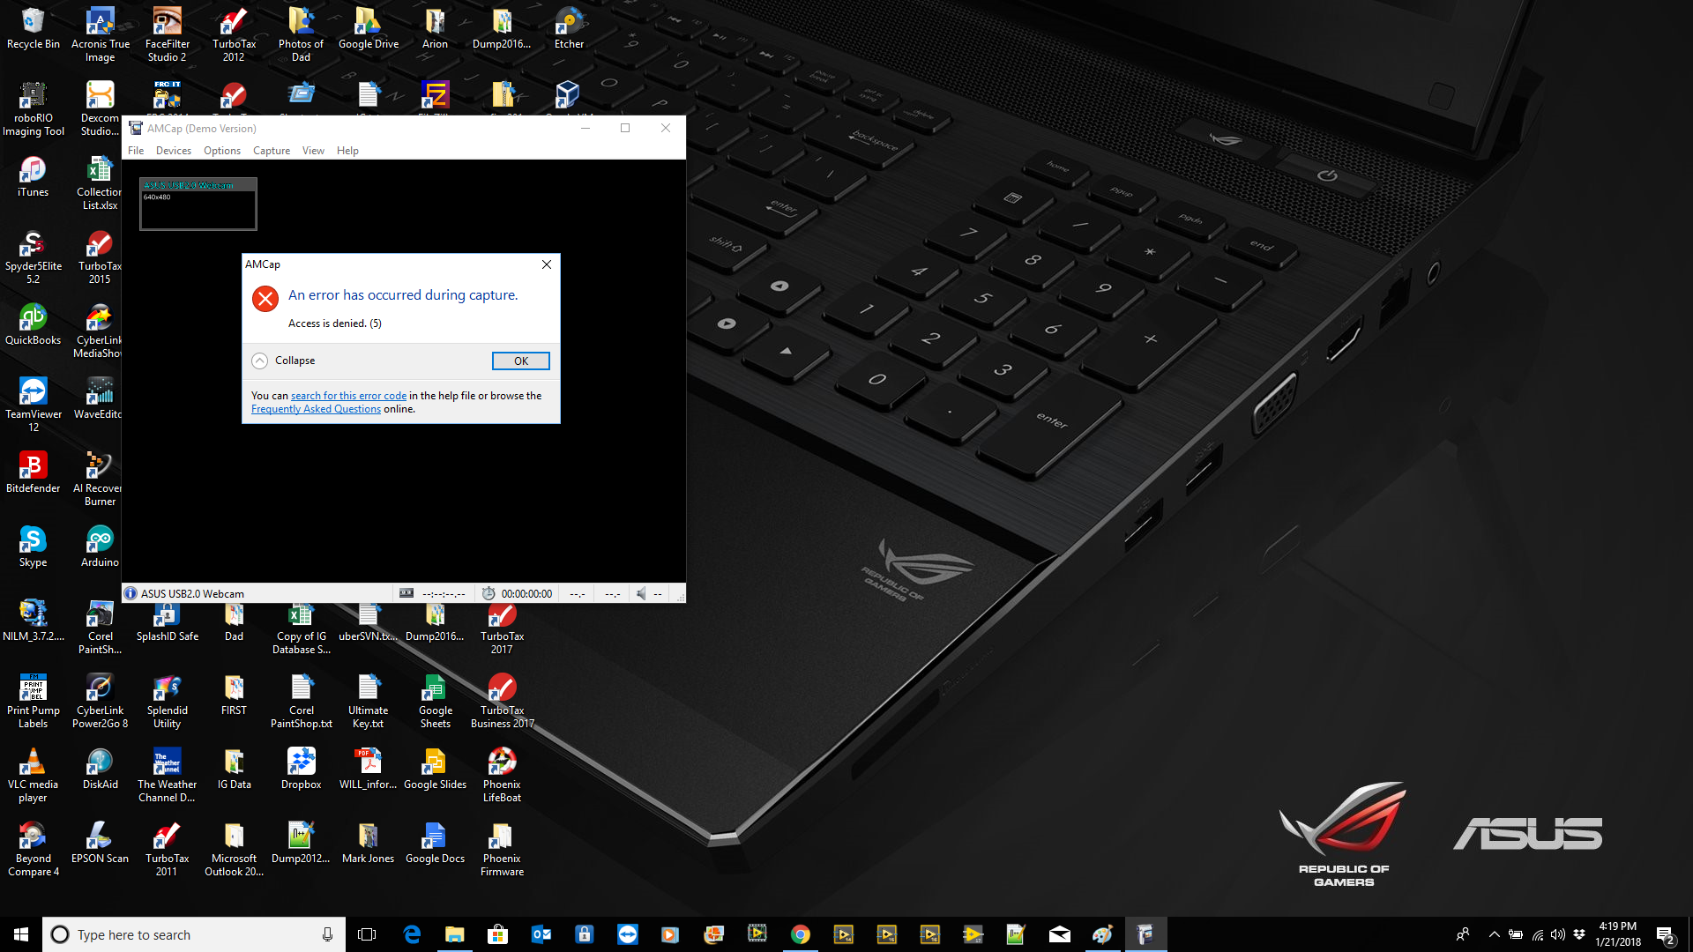Close the AMCap error dialog
1693x952 pixels.
pyautogui.click(x=547, y=264)
